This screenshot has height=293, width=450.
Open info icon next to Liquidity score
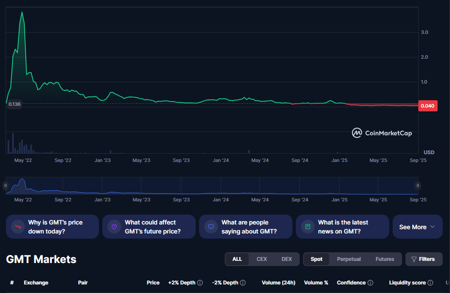point(430,283)
